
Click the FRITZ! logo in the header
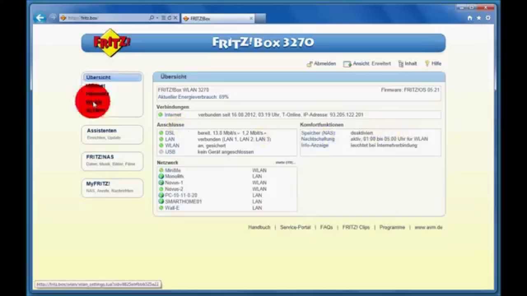[112, 42]
